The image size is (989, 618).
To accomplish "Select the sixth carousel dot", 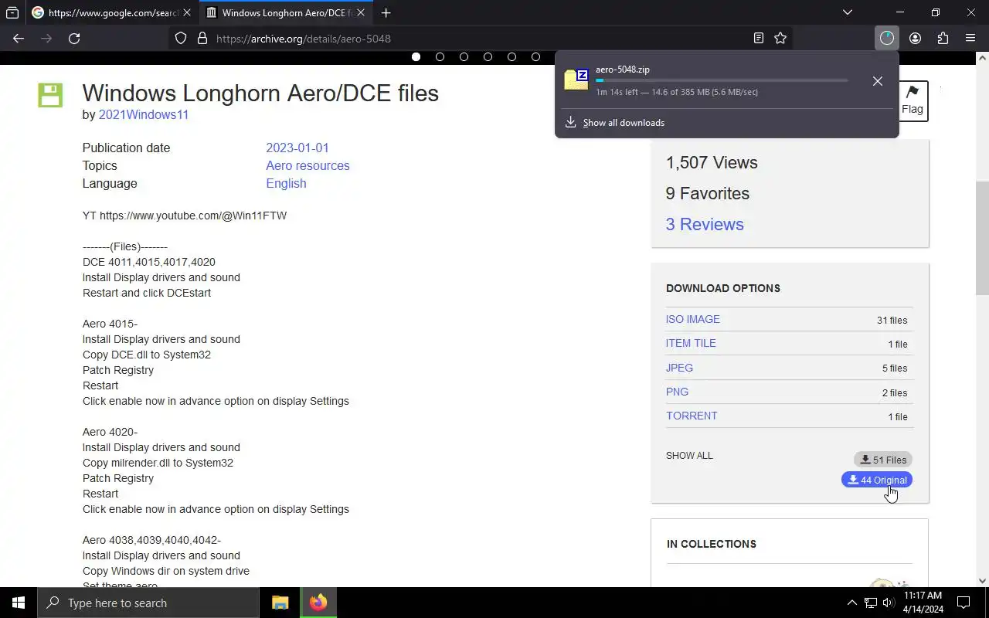I will (x=535, y=56).
